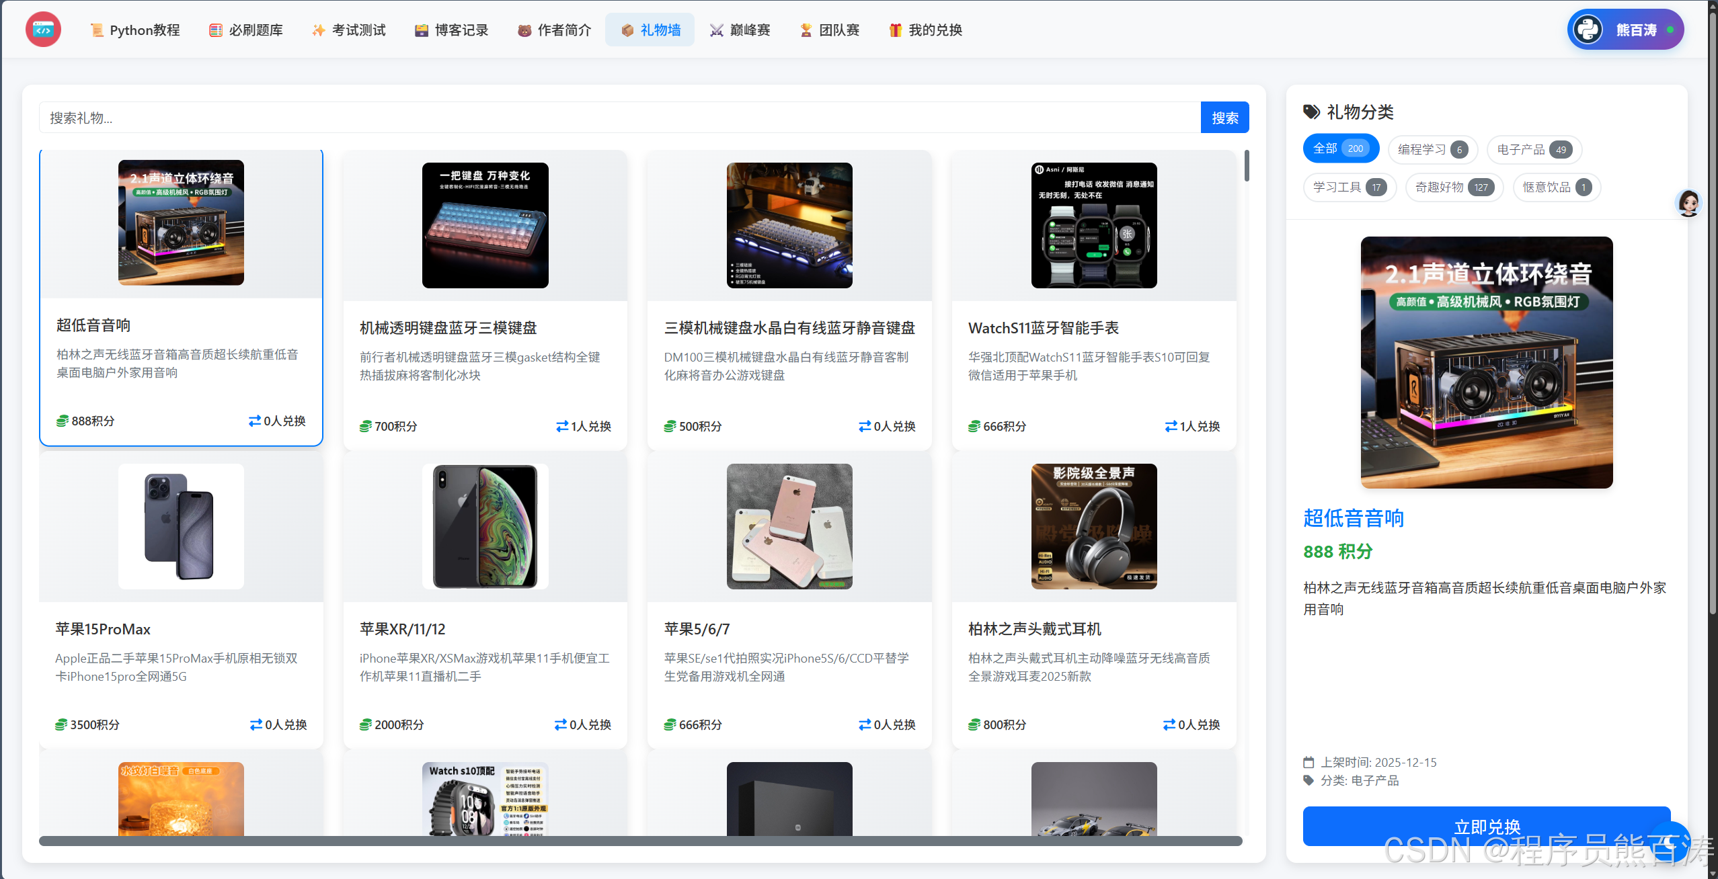The height and width of the screenshot is (879, 1718).
Task: Click the coin icon beside 2000积分
Action: tap(366, 724)
